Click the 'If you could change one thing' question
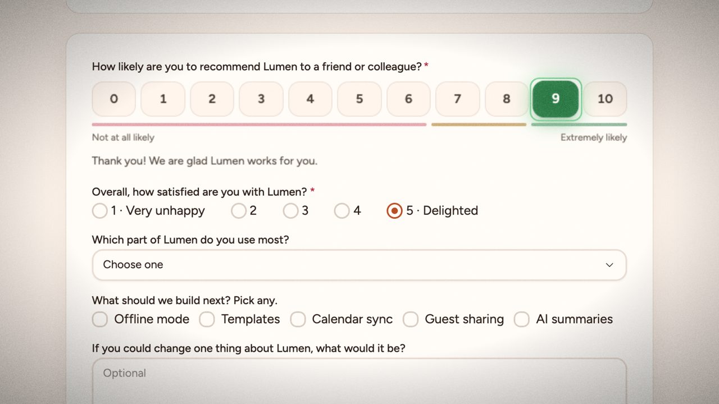The width and height of the screenshot is (719, 404). [249, 348]
